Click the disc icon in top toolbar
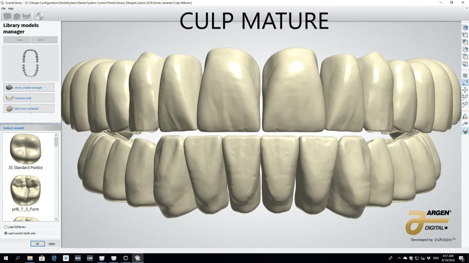The width and height of the screenshot is (469, 263). click(39, 16)
